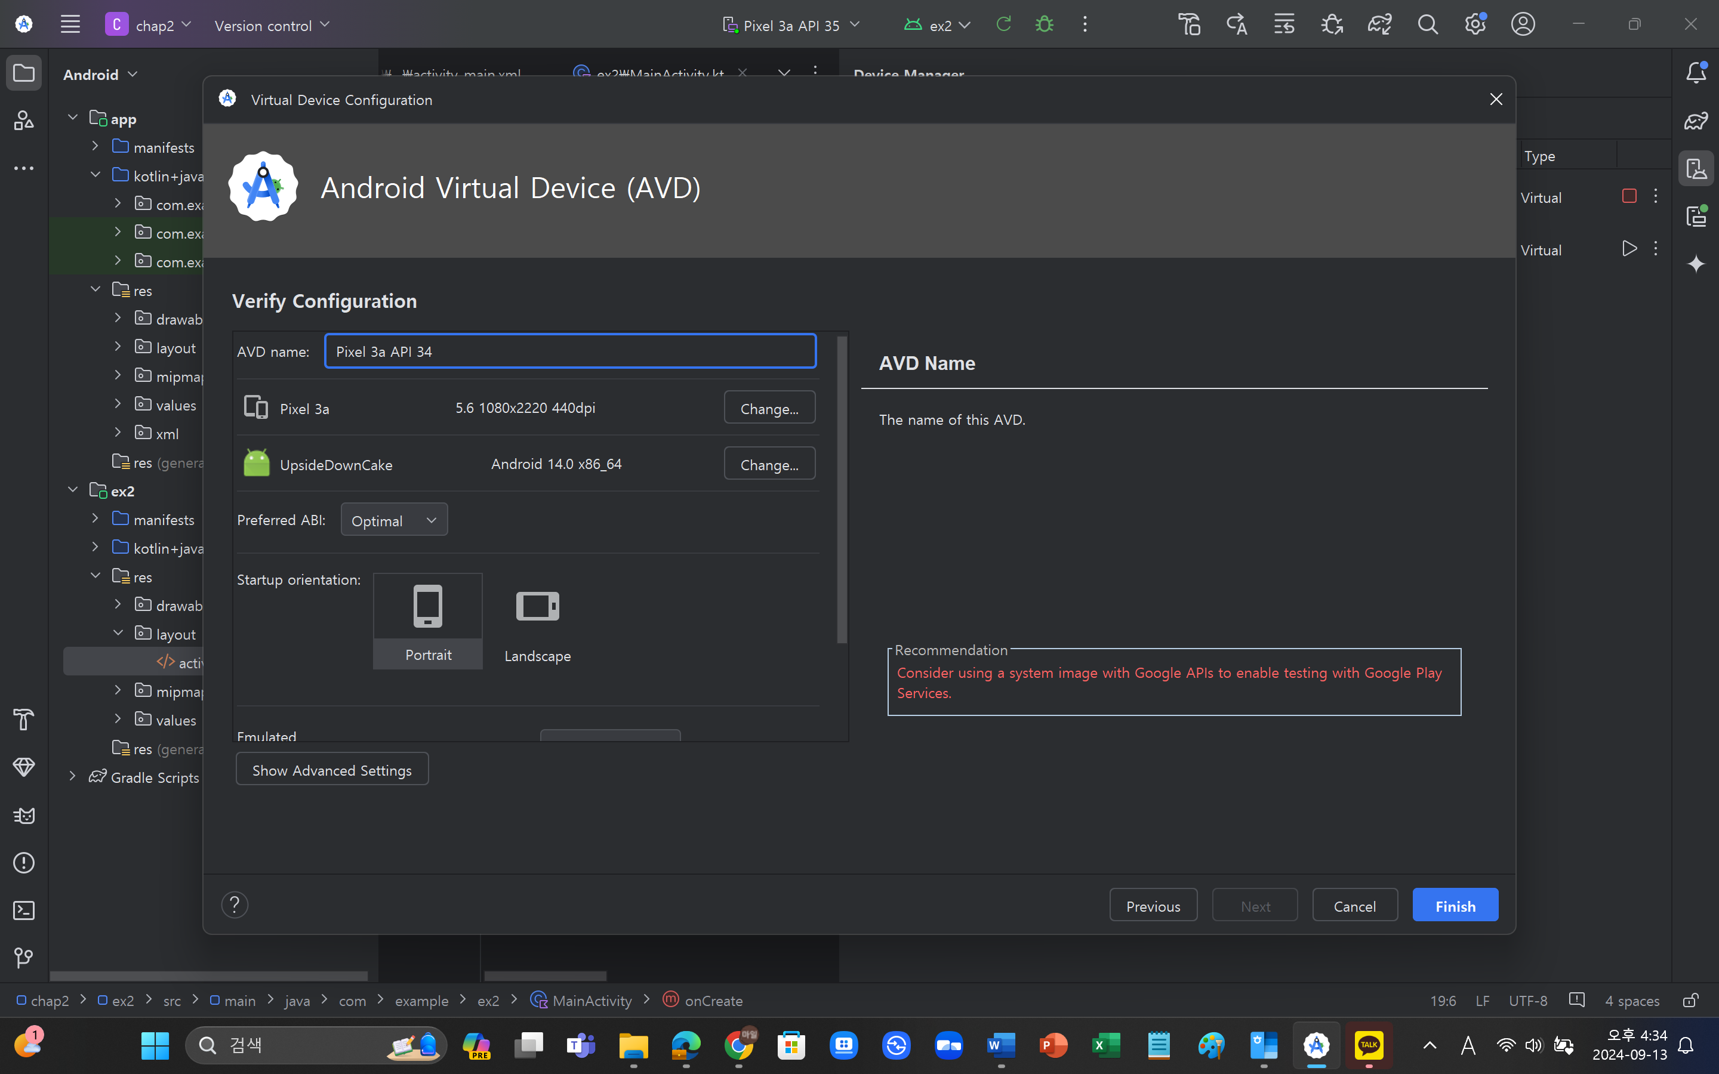Click Finish to create the AVD
Viewport: 1719px width, 1074px height.
point(1455,905)
